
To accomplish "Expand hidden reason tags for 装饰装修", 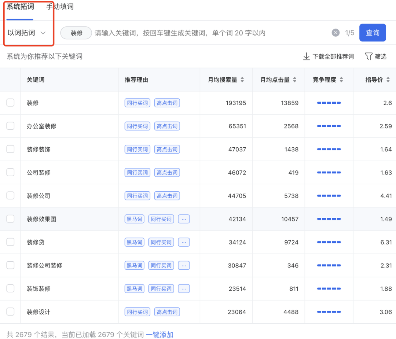I will coord(184,289).
